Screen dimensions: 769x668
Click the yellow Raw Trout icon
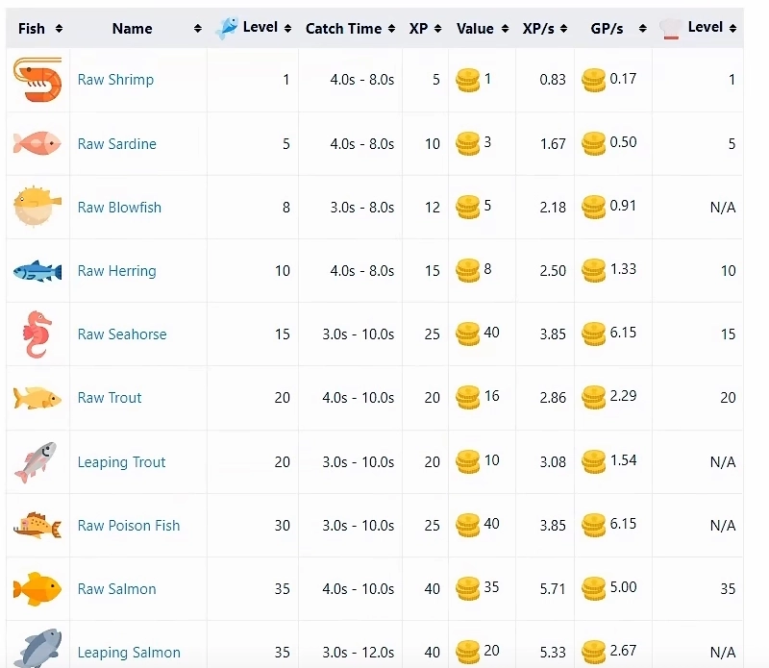(x=37, y=398)
